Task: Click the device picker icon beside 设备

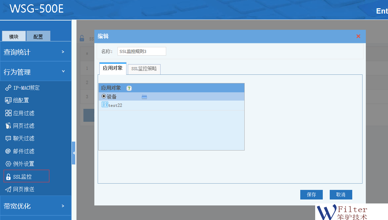Action: [x=144, y=97]
